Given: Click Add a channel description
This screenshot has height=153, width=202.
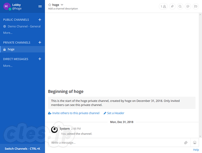Looking at the screenshot, I should (x=63, y=8).
